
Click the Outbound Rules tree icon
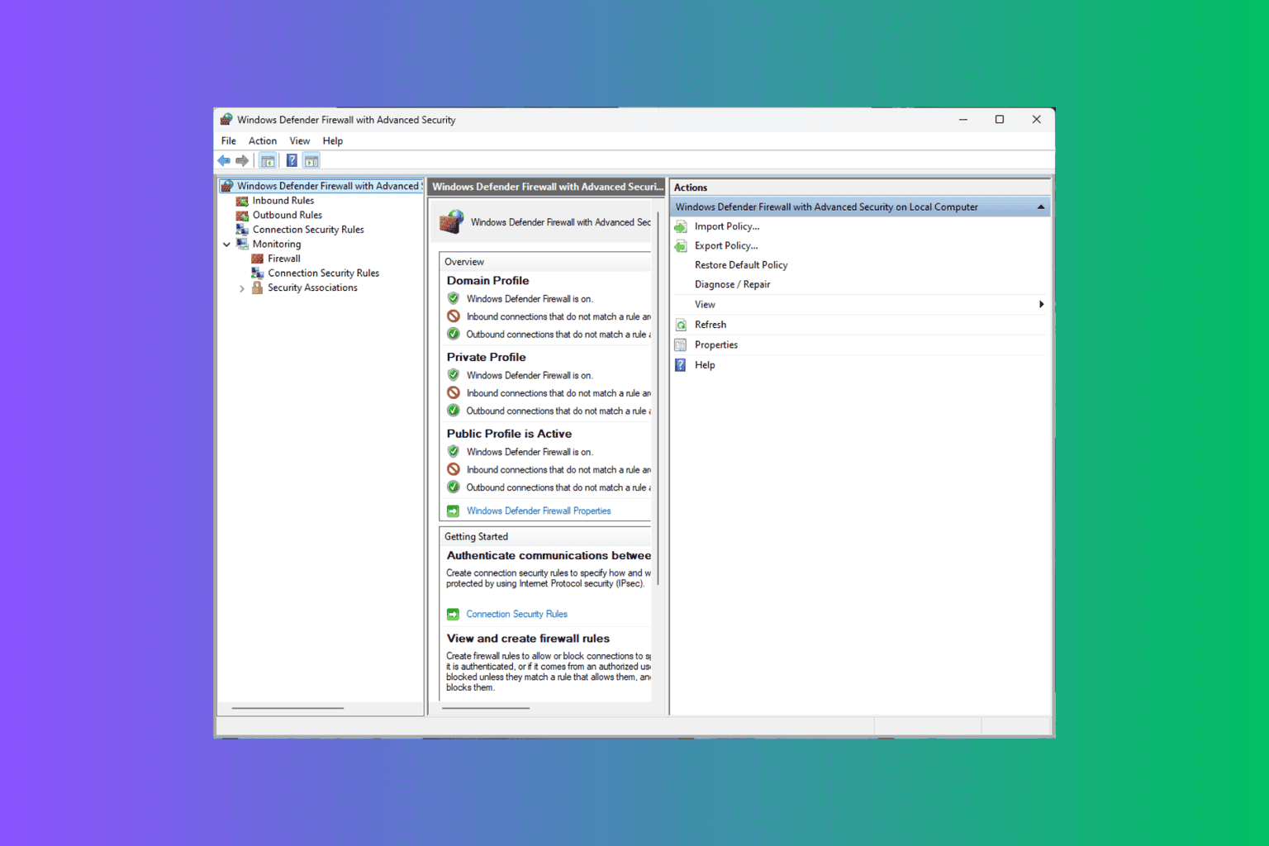tap(242, 215)
